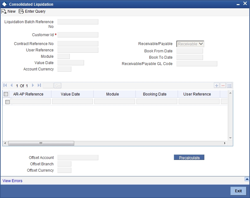Click the Contract Reference No field

[x=78, y=44]
